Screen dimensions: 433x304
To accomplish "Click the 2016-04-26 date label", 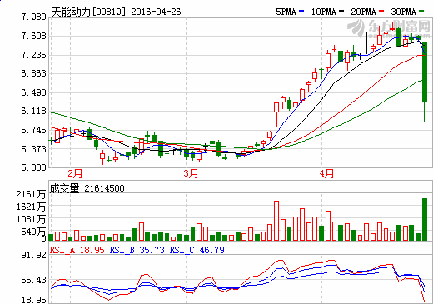I will (156, 12).
